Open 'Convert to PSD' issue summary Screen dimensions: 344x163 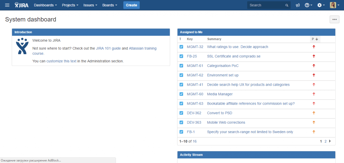(x=220, y=113)
